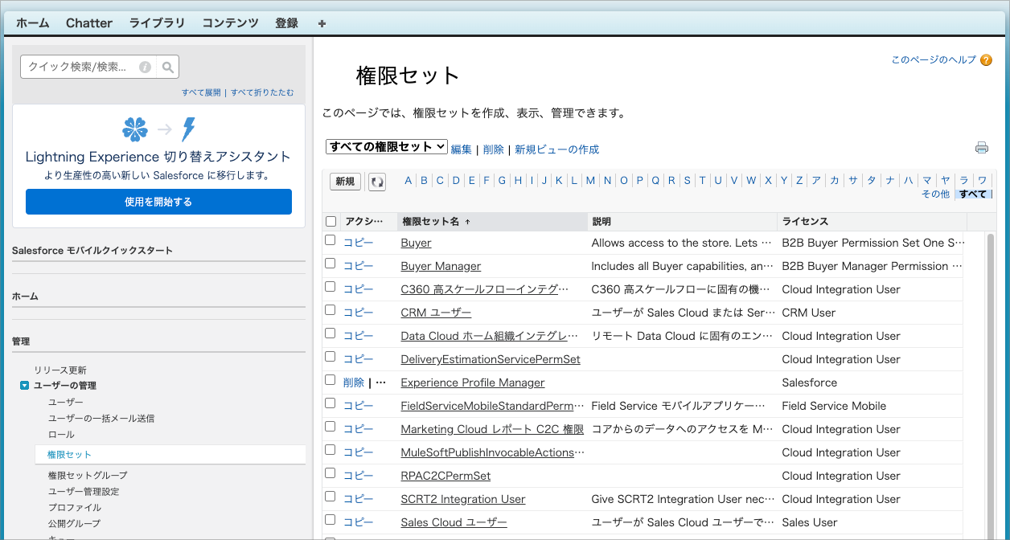Collapse the ユーザーの管理 tree arrow

pyautogui.click(x=24, y=386)
